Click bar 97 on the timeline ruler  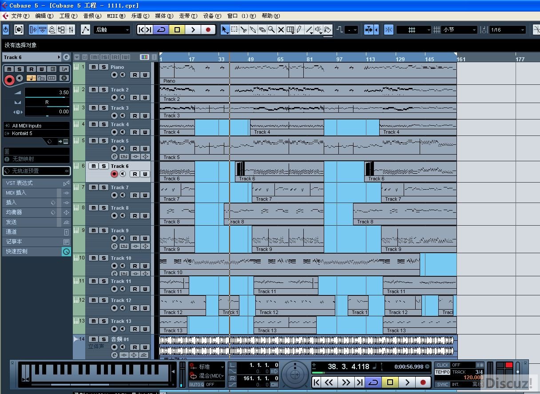click(339, 59)
